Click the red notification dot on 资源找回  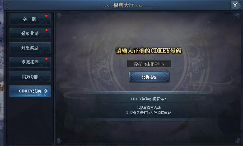pos(46,59)
